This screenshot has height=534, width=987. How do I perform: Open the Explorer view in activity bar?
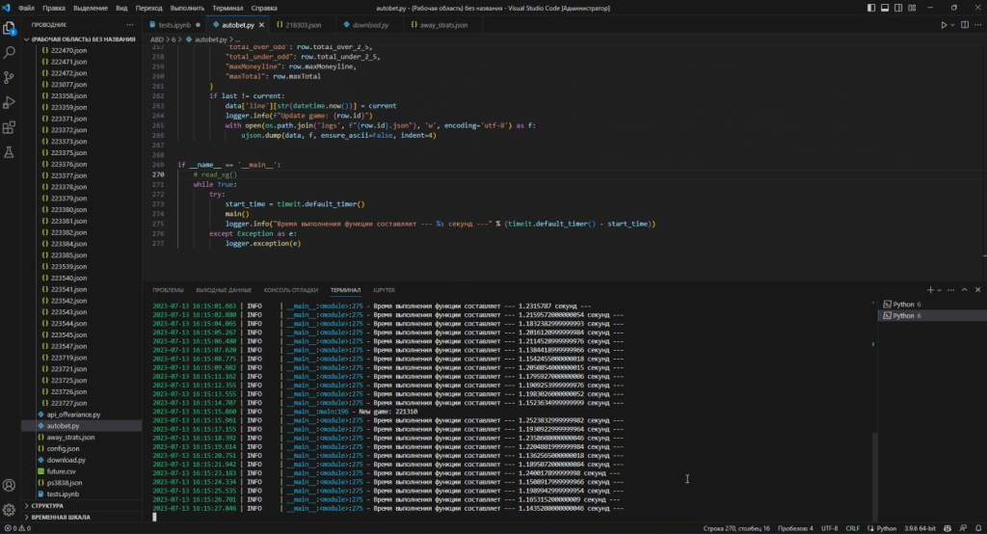click(9, 28)
